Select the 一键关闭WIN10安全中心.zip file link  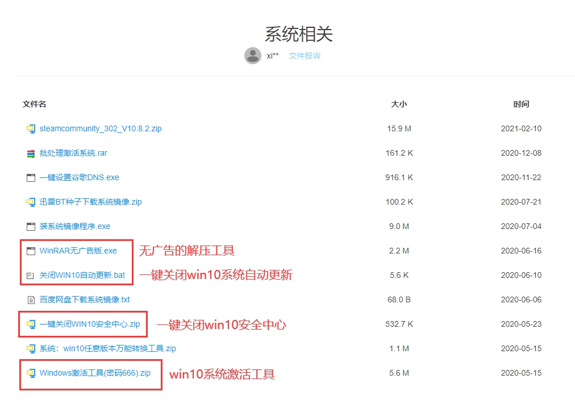(89, 324)
